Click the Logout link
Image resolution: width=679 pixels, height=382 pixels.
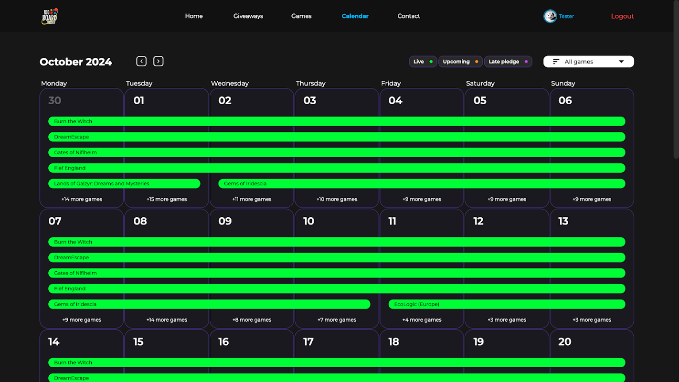(622, 16)
